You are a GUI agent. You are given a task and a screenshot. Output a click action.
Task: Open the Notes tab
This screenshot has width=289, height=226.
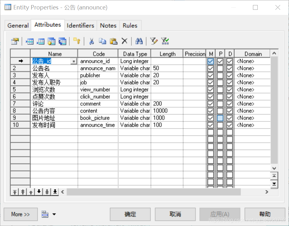pyautogui.click(x=108, y=25)
